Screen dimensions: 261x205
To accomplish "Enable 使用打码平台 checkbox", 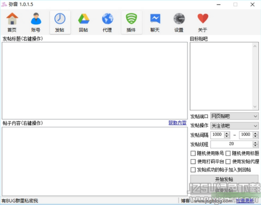I will pyautogui.click(x=193, y=162).
